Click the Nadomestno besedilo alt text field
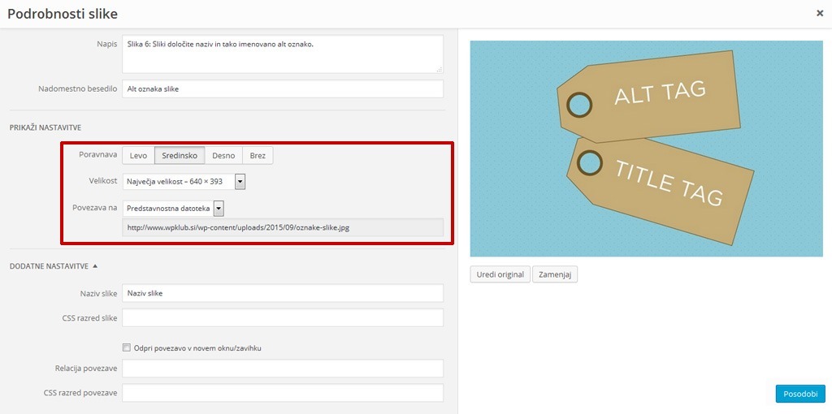Viewport: 832px width, 414px height. click(x=282, y=88)
